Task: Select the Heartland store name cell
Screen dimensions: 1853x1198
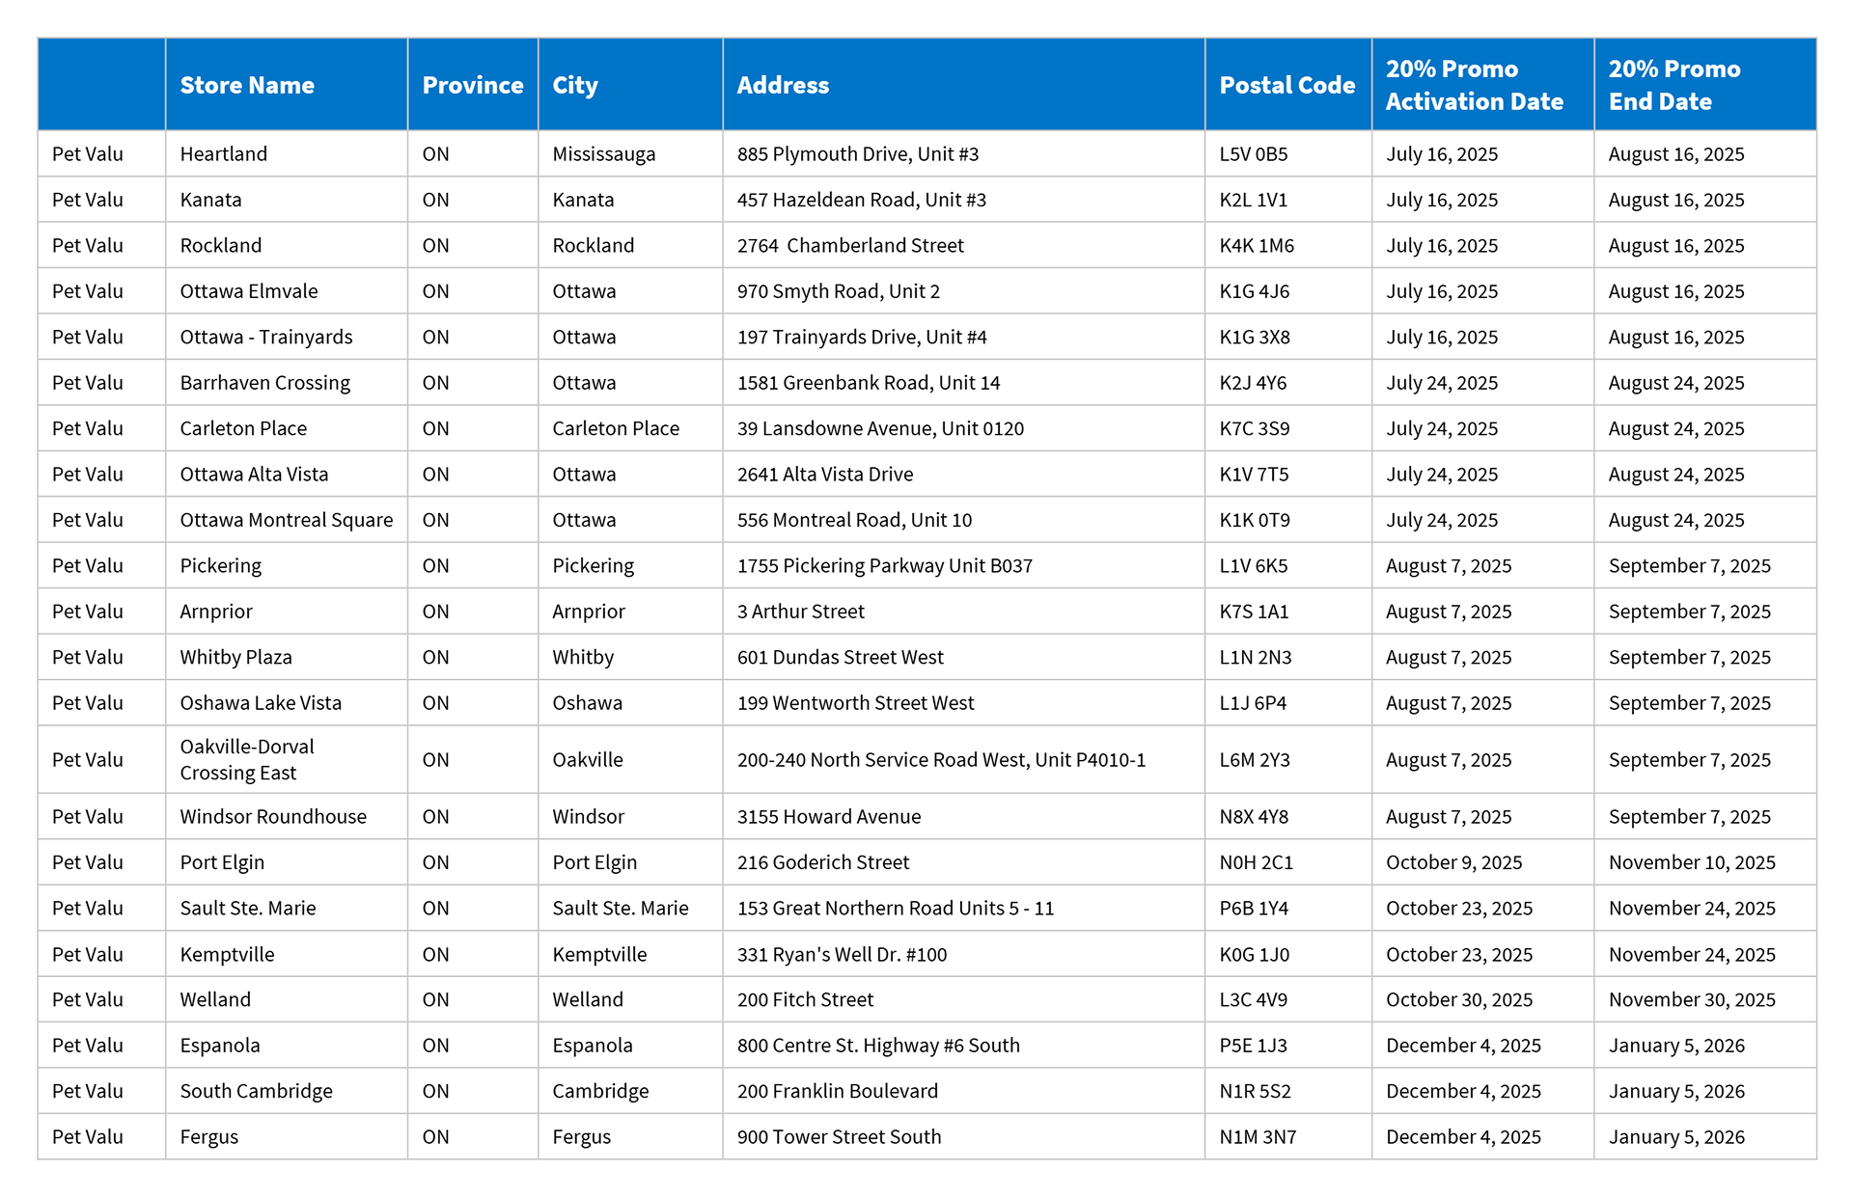Action: point(224,154)
